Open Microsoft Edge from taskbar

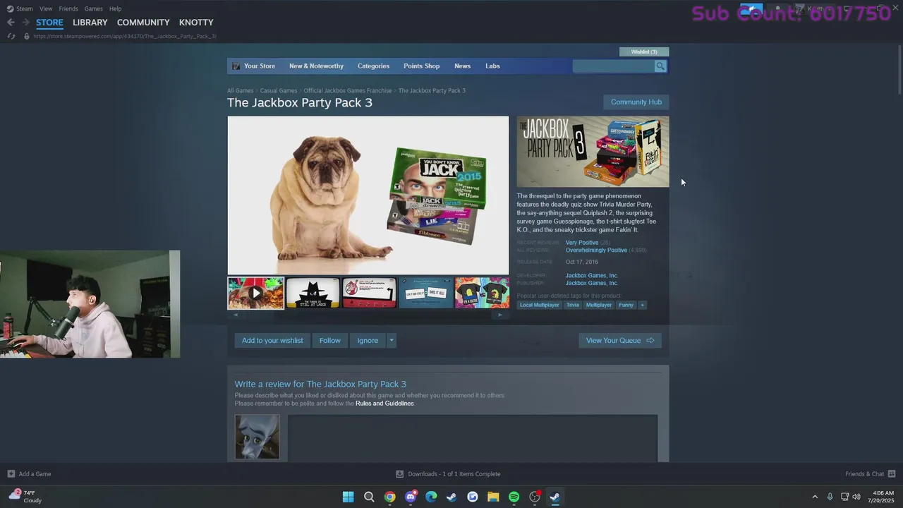click(431, 497)
